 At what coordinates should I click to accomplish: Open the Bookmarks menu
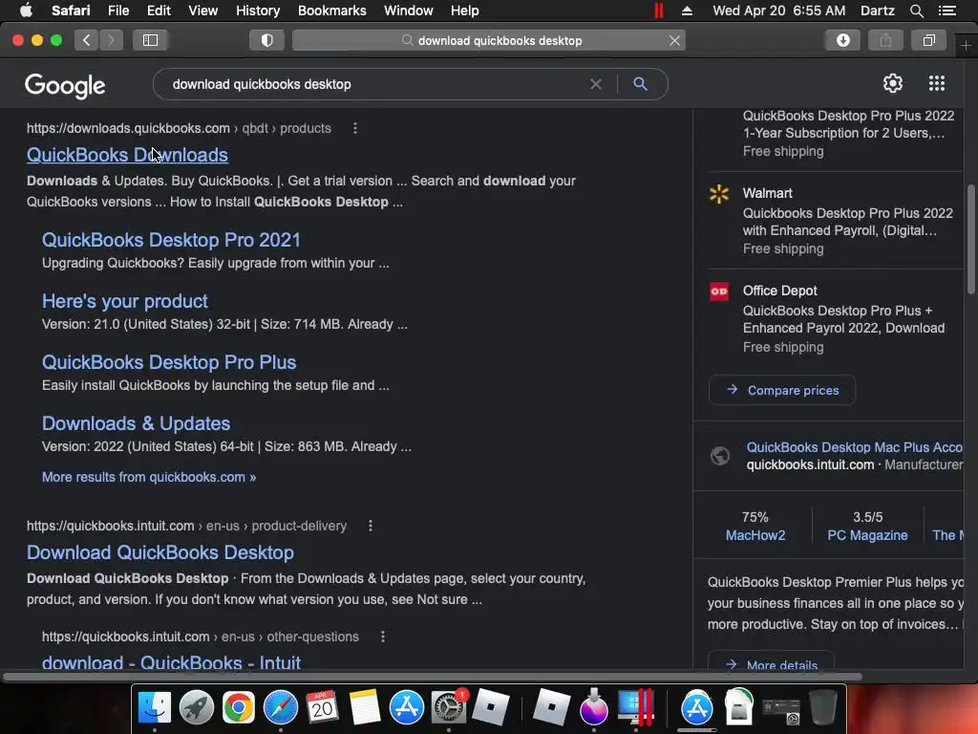pos(331,11)
